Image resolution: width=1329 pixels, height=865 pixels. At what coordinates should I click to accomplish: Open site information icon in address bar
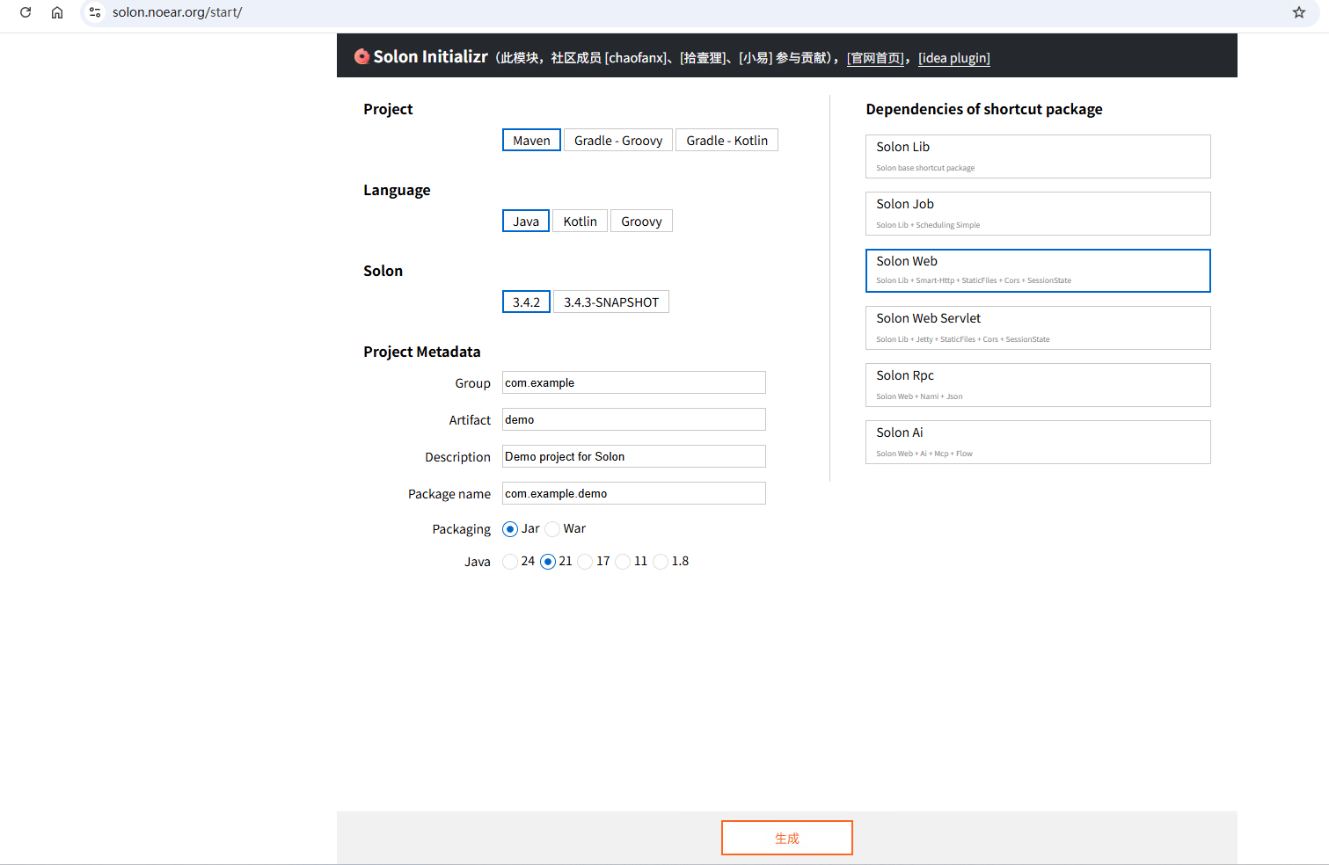95,12
